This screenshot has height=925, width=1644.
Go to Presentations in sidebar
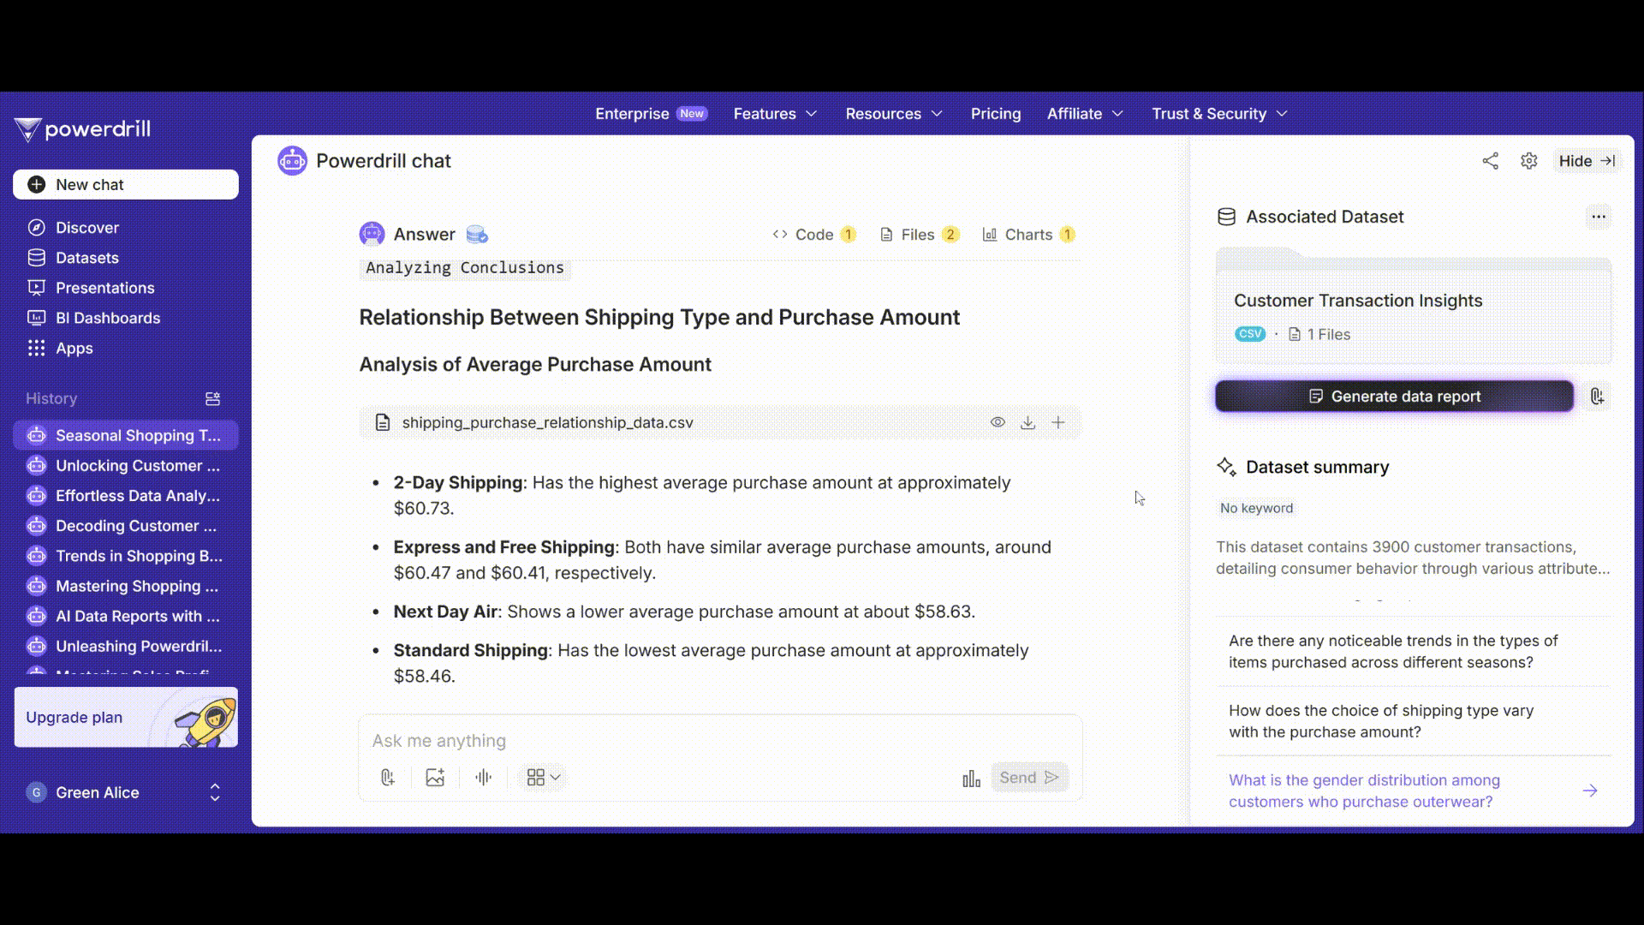104,288
